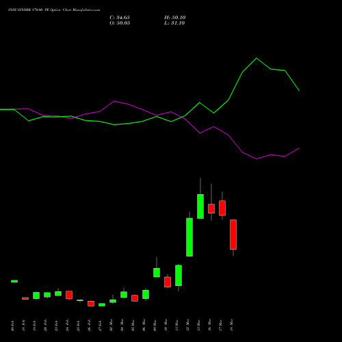The height and width of the screenshot is (342, 342).
Task: Click the last red candle above 18 Mar
Action: coord(233,235)
